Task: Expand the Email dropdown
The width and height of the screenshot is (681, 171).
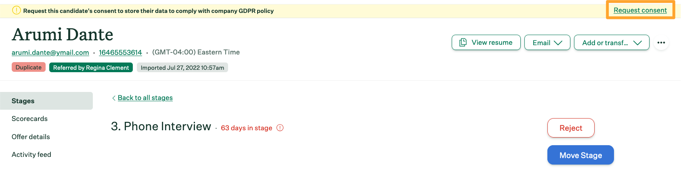Action: [547, 43]
